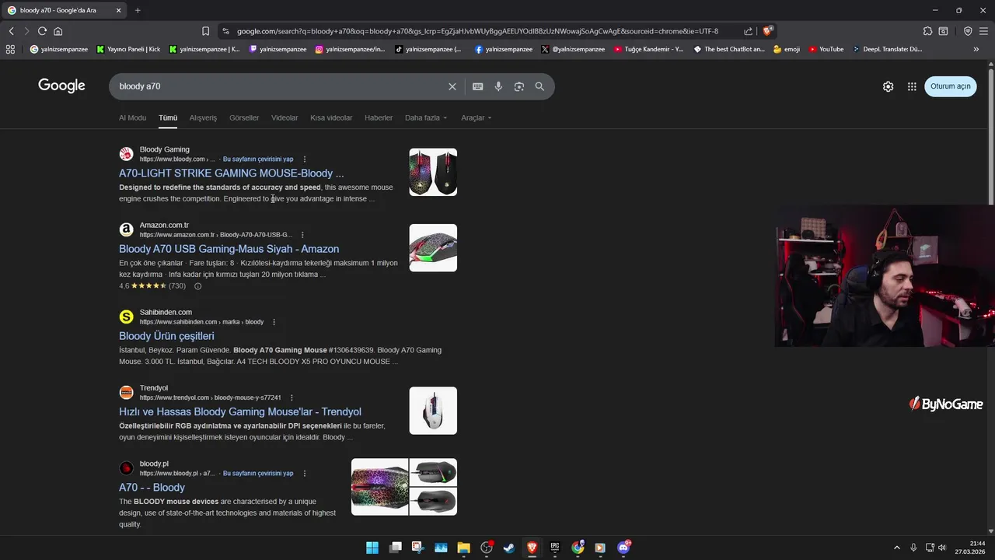Open the volume control in system tray
The width and height of the screenshot is (995, 560).
[941, 548]
